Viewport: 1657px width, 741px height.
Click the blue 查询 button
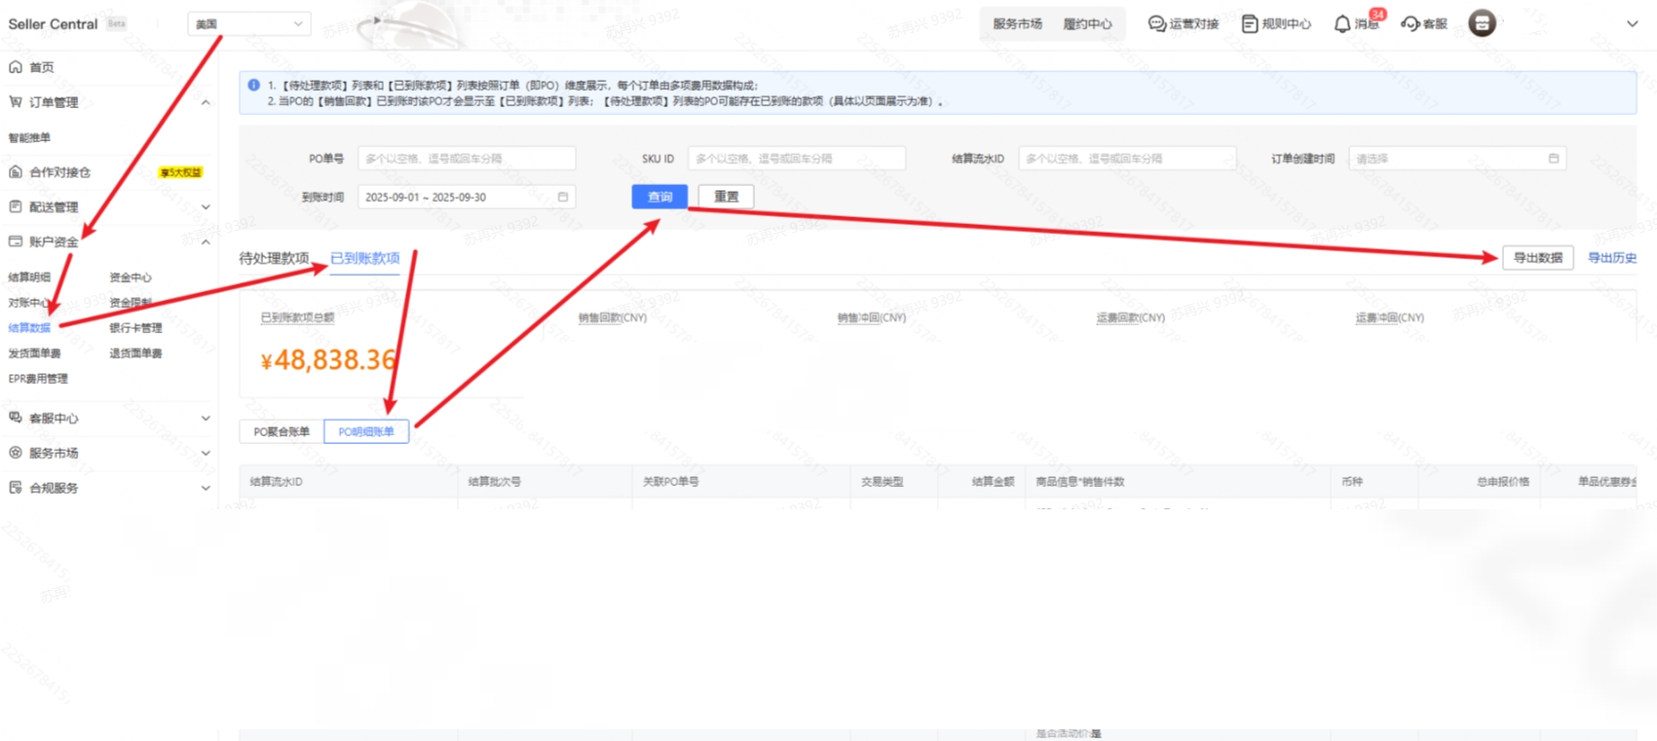[659, 197]
